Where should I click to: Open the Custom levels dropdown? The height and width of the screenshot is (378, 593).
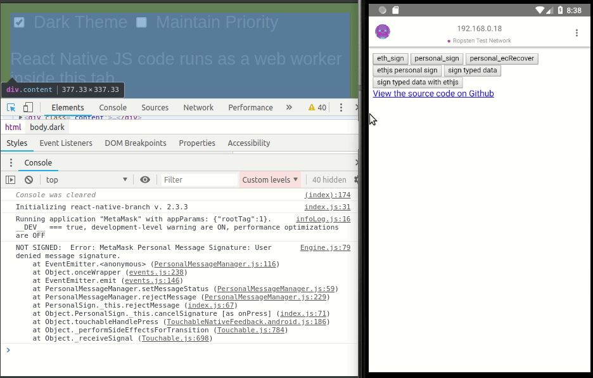coord(270,180)
